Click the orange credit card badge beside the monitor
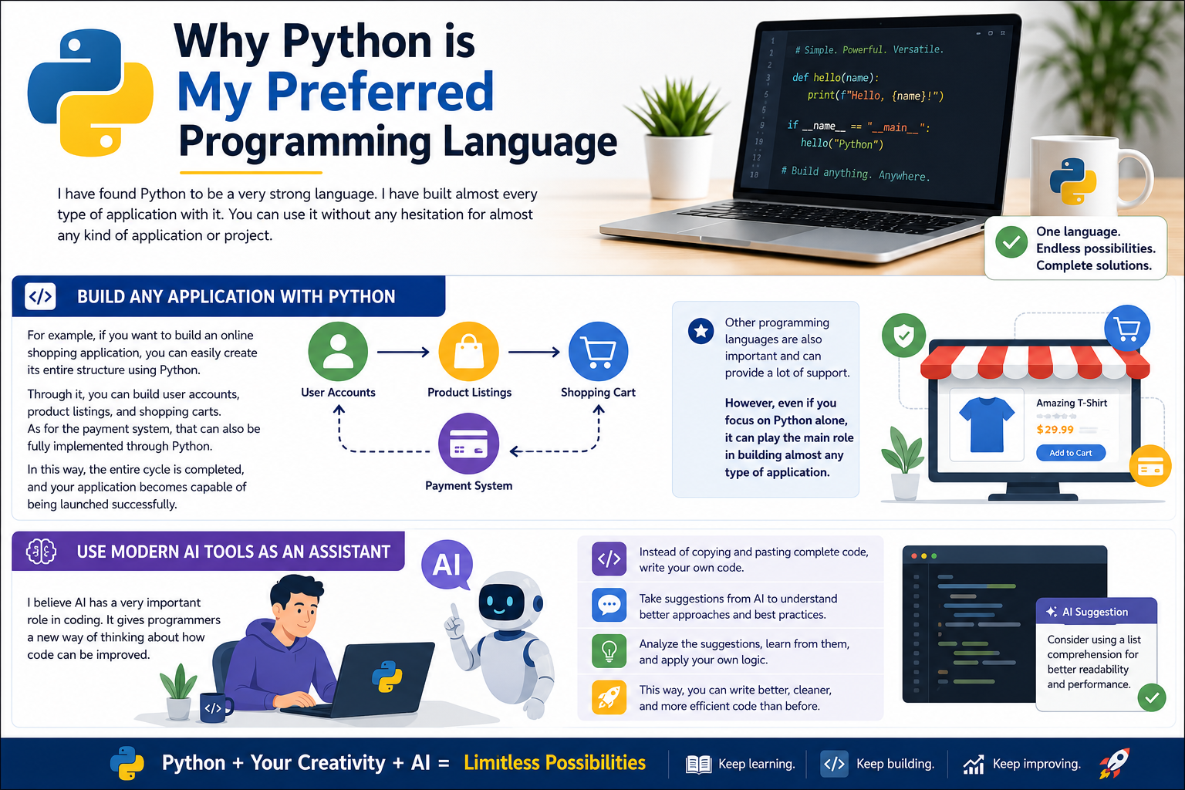The height and width of the screenshot is (790, 1185). click(1150, 466)
